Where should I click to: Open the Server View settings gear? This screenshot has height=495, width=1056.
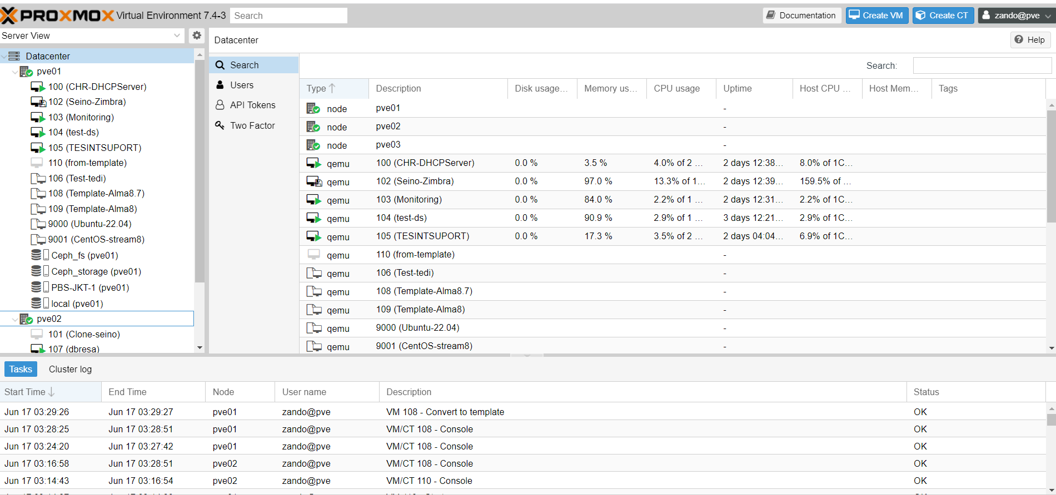tap(197, 36)
